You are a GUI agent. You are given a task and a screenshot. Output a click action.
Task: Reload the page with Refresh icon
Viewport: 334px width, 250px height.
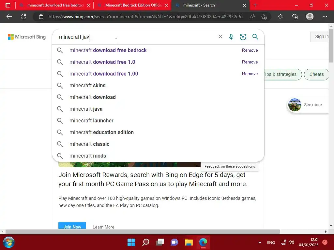(x=23, y=17)
